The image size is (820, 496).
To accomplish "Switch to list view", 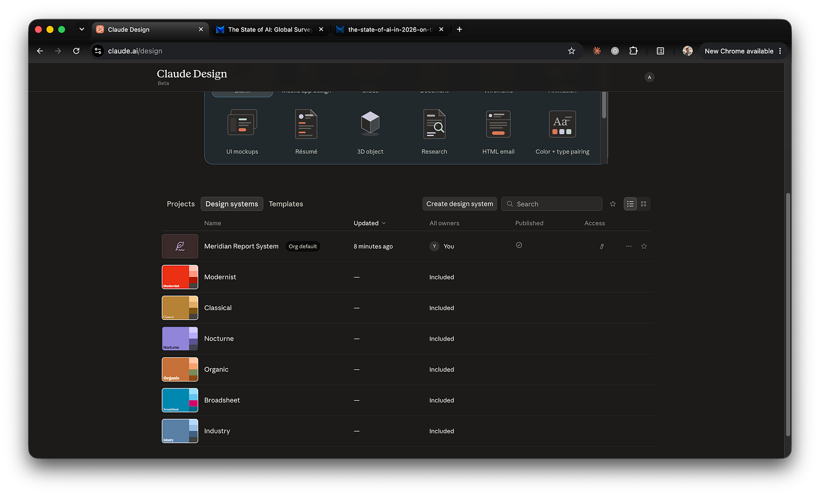I will click(630, 204).
